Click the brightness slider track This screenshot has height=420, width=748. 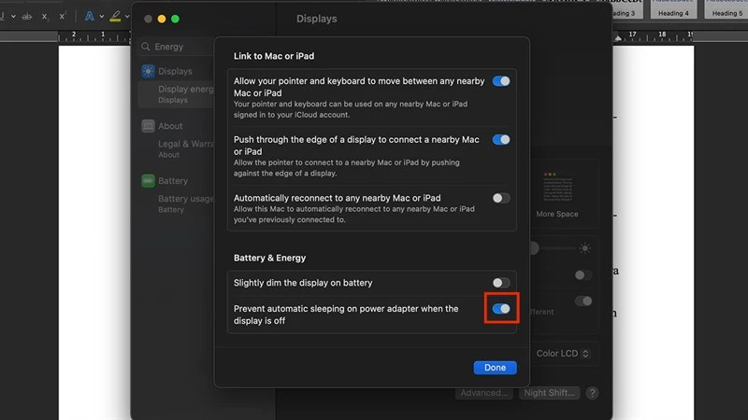[553, 248]
